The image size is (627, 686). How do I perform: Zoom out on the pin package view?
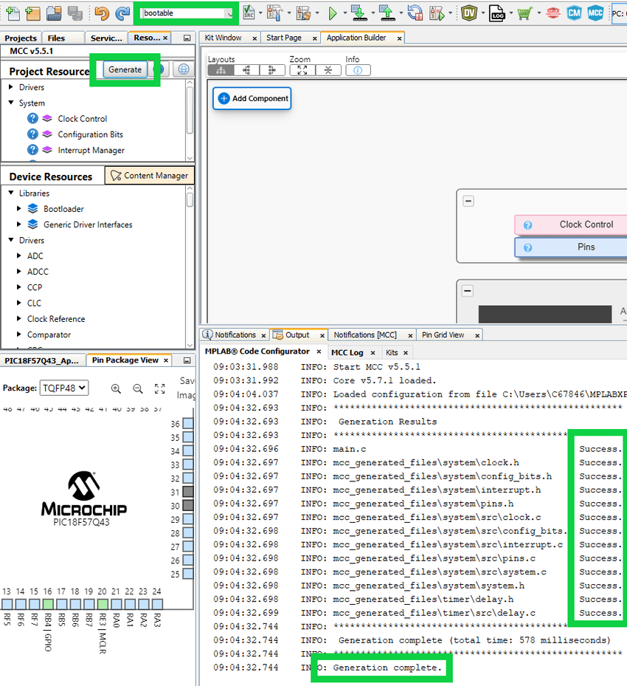(137, 388)
